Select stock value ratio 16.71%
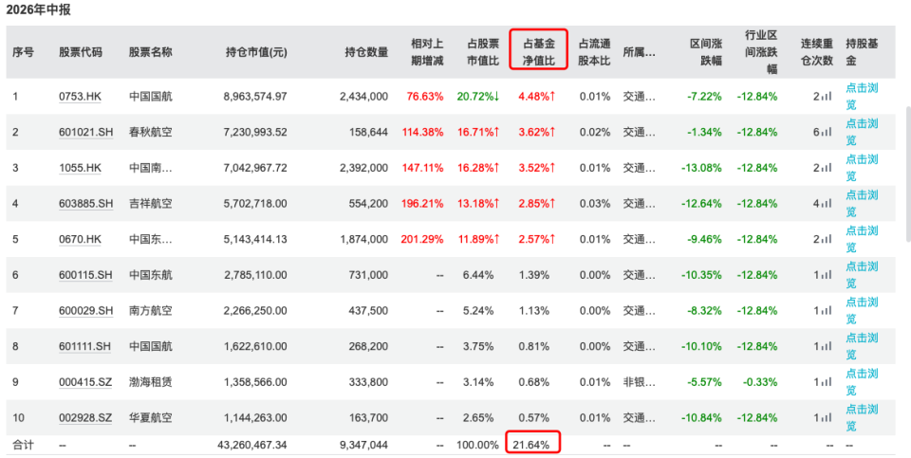This screenshot has width=911, height=458. (478, 133)
